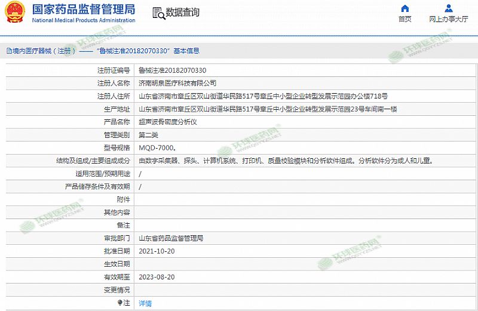This screenshot has width=478, height=311.
Task: Click the online service hall person icon
Action: click(448, 8)
